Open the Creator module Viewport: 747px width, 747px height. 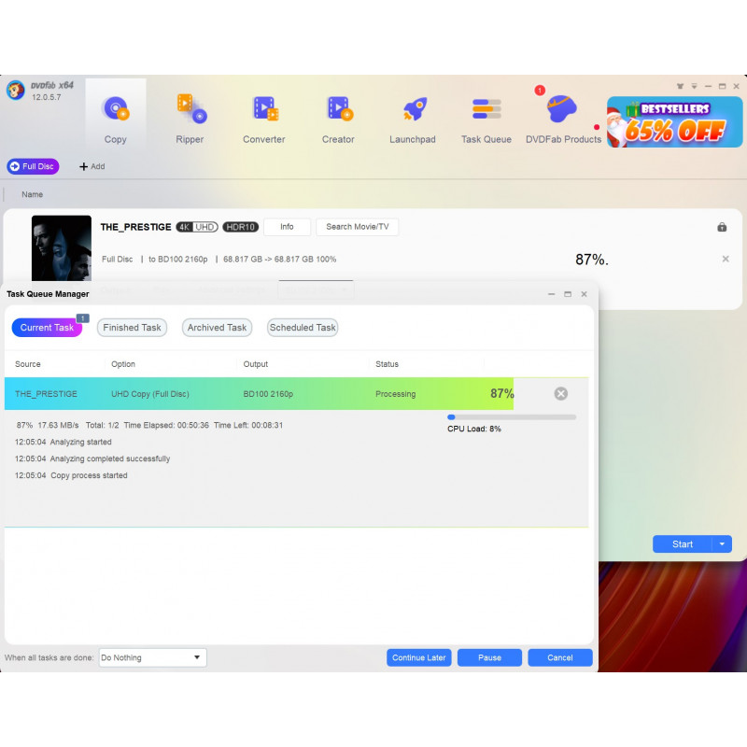338,120
